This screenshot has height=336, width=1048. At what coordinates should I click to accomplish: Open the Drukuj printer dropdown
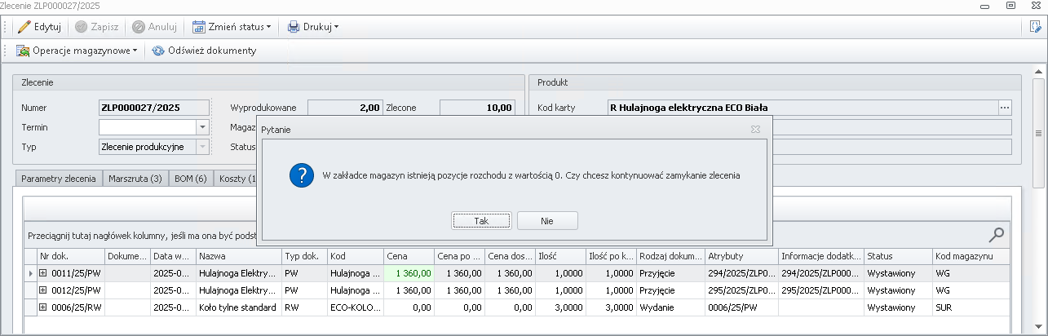pos(312,27)
